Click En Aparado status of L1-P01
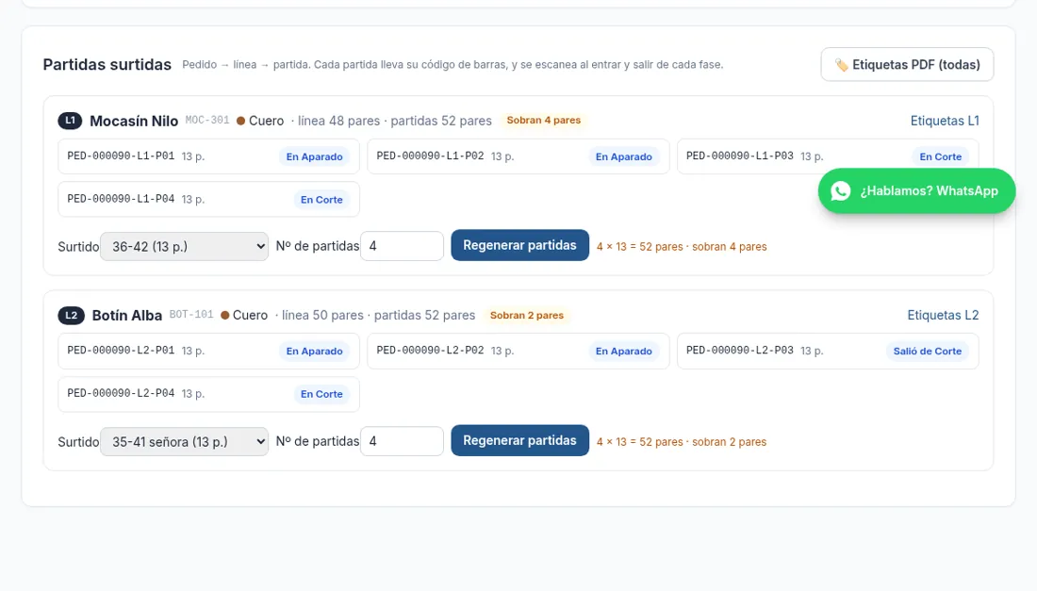Image resolution: width=1037 pixels, height=591 pixels. point(314,156)
